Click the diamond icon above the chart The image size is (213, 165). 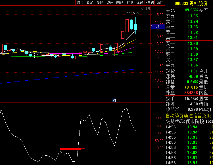click(143, 9)
